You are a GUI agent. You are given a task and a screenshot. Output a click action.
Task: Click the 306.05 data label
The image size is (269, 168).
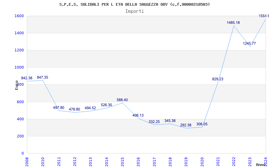point(202,124)
